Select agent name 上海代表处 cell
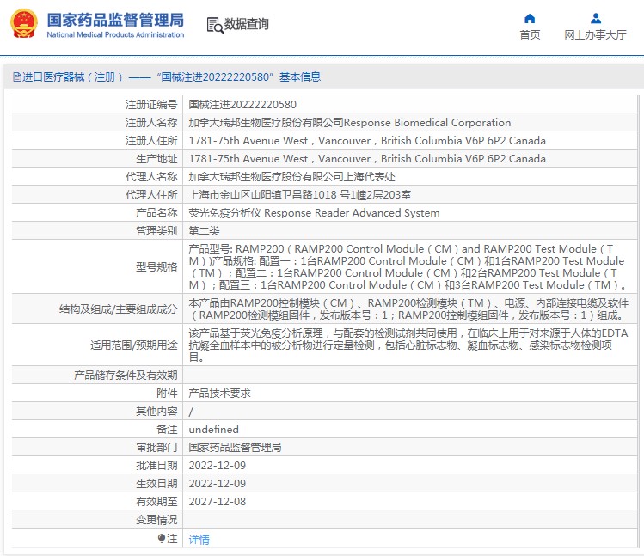Screen dimensions: 644x556 coord(291,176)
